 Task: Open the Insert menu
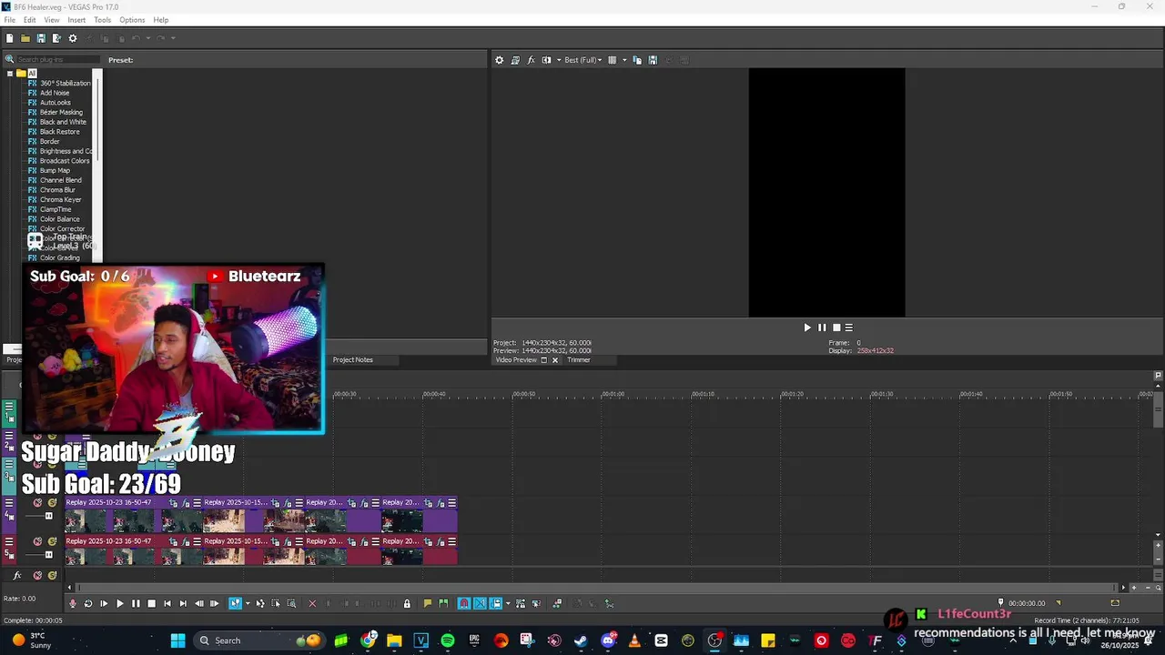(76, 20)
